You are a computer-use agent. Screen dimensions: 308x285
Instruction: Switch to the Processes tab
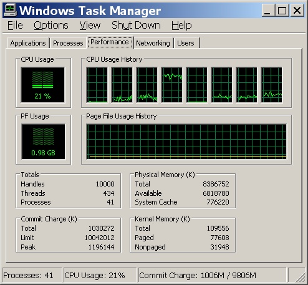(x=68, y=43)
